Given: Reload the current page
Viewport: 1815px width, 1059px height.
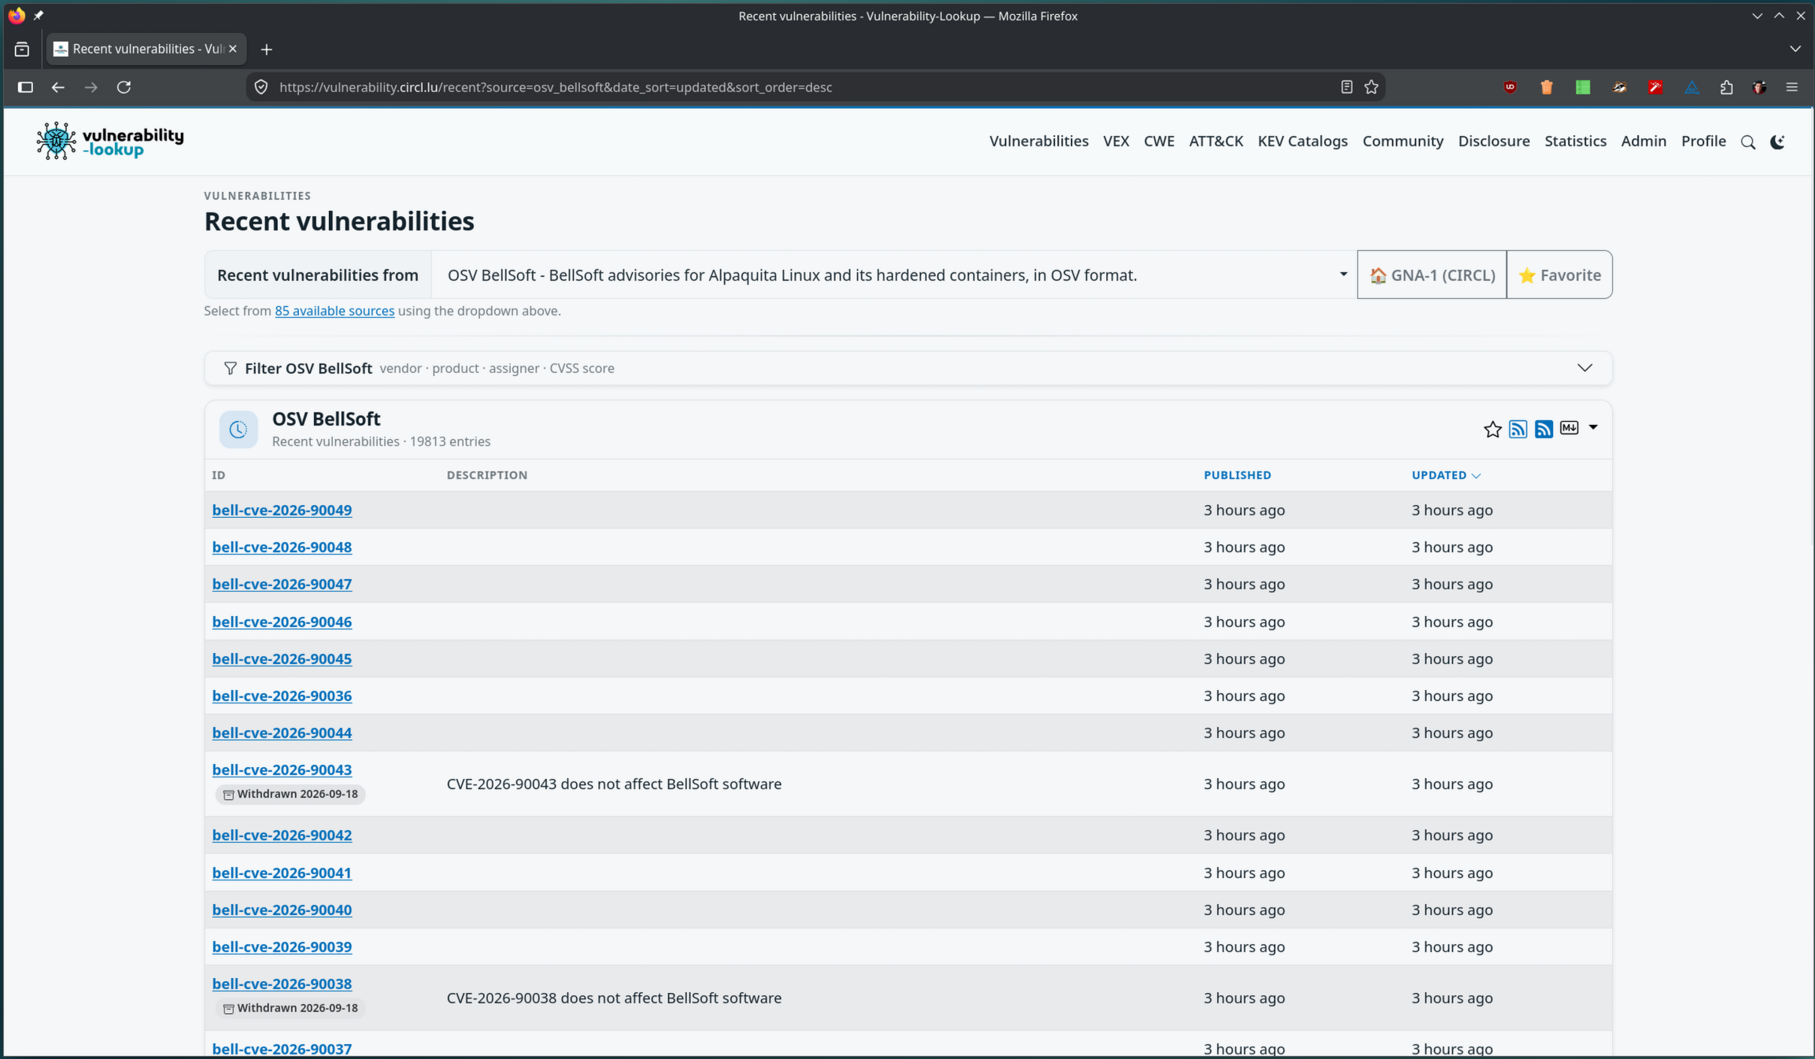Looking at the screenshot, I should tap(124, 87).
